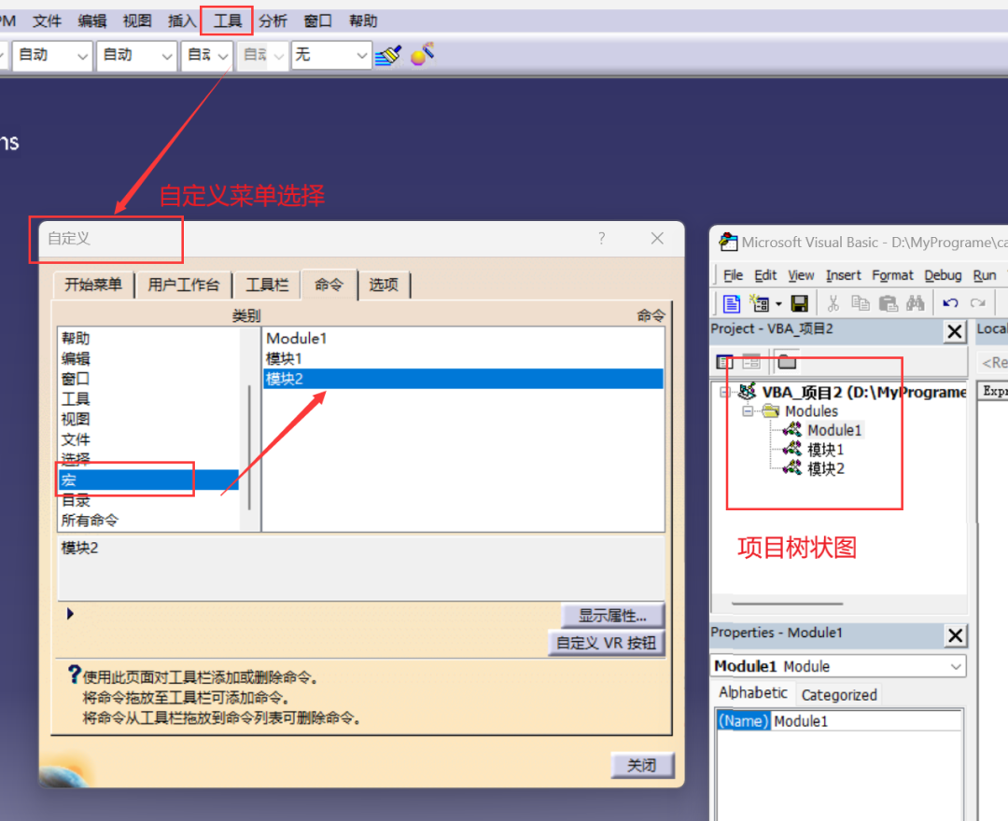Click the scissors Cut icon
Screen dimensions: 1008x821
tap(833, 302)
